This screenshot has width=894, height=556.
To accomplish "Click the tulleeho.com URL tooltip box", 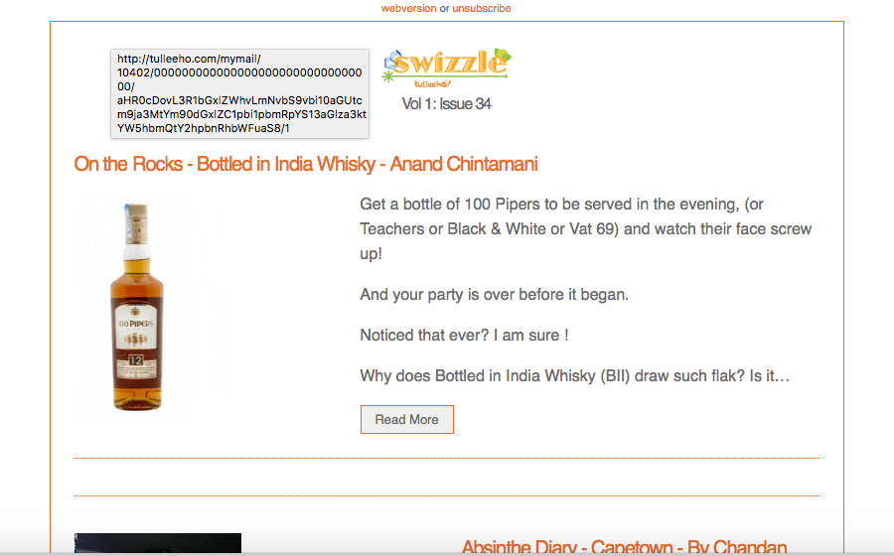I will (x=240, y=93).
